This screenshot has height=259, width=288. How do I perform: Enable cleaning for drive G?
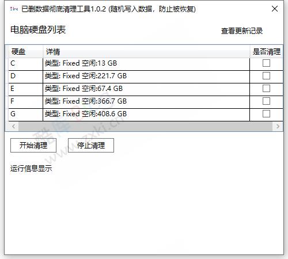pyautogui.click(x=266, y=114)
